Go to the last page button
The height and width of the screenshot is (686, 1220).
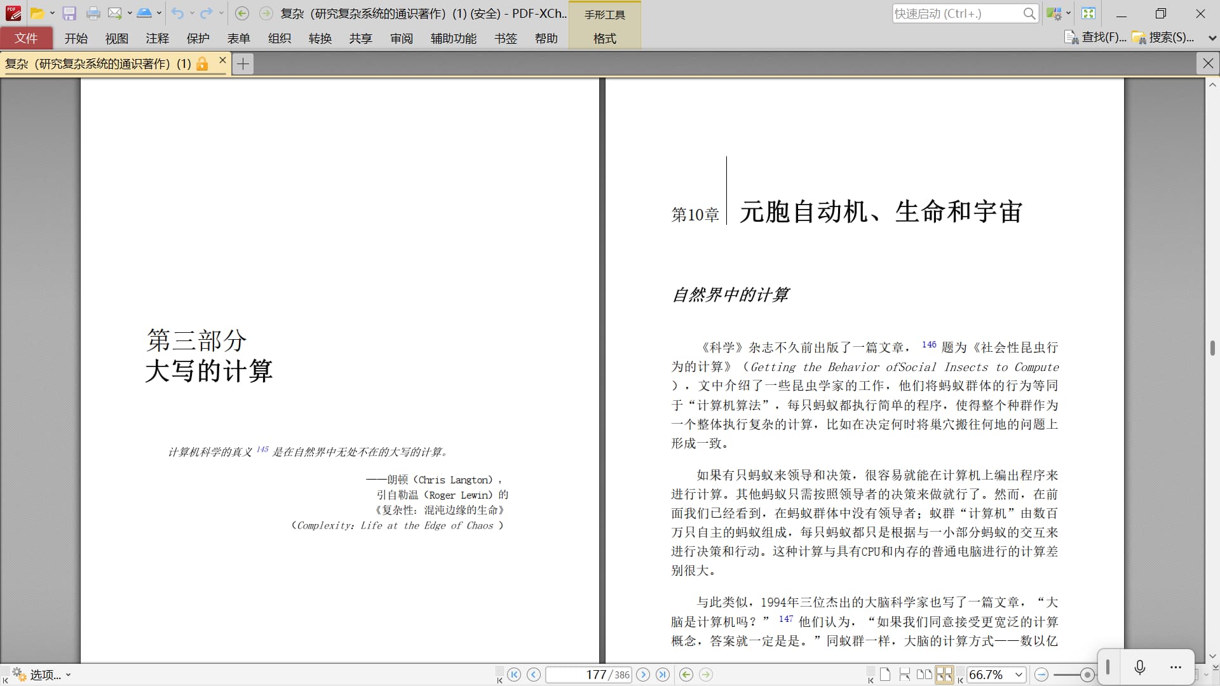[663, 675]
